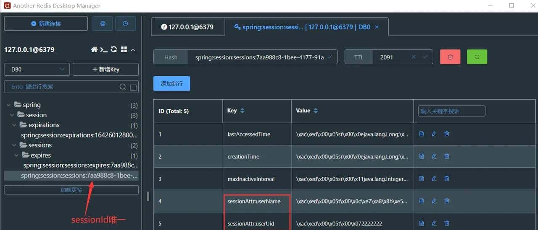Confirm key name rename checkmark icon
The image size is (538, 230).
point(330,57)
